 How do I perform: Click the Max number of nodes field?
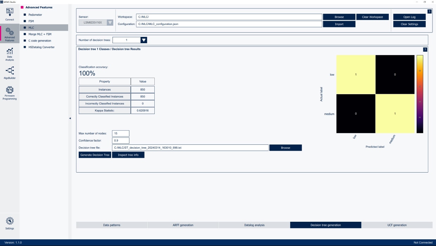coord(121,134)
